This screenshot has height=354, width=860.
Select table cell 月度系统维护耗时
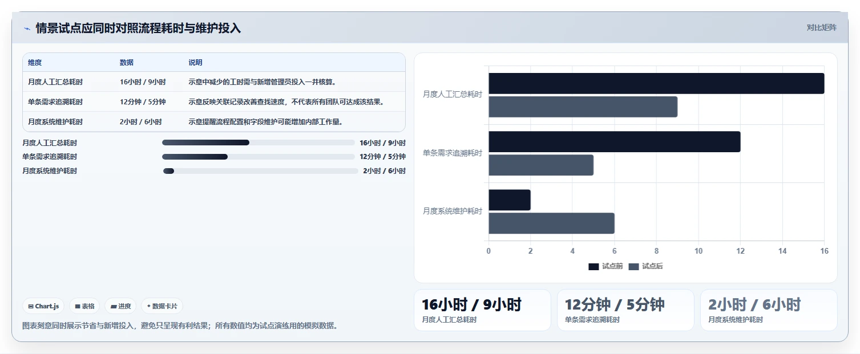(x=55, y=122)
